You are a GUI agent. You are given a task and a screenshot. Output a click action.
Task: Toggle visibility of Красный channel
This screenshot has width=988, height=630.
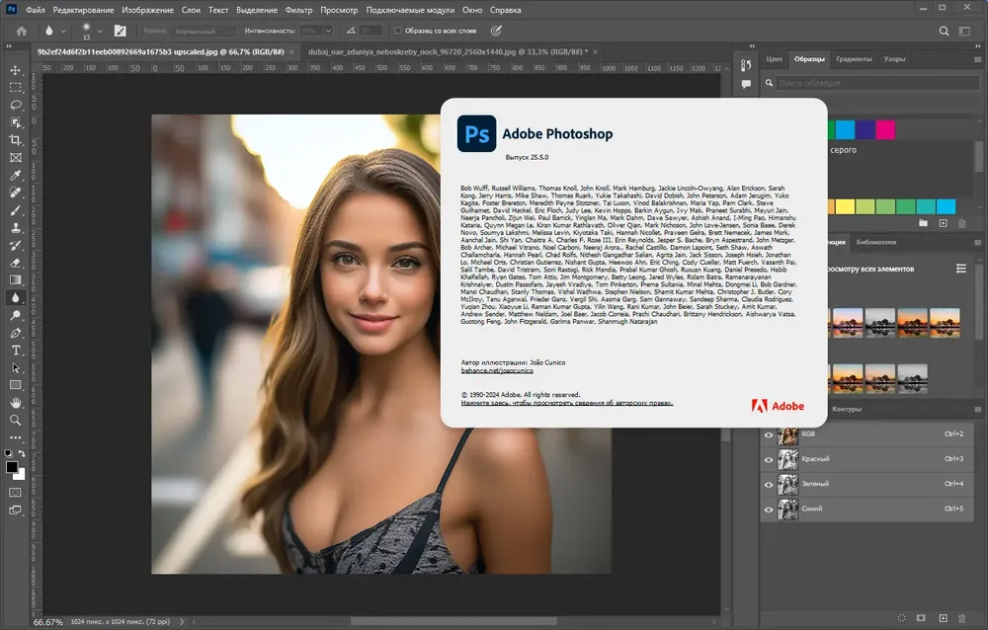click(768, 460)
